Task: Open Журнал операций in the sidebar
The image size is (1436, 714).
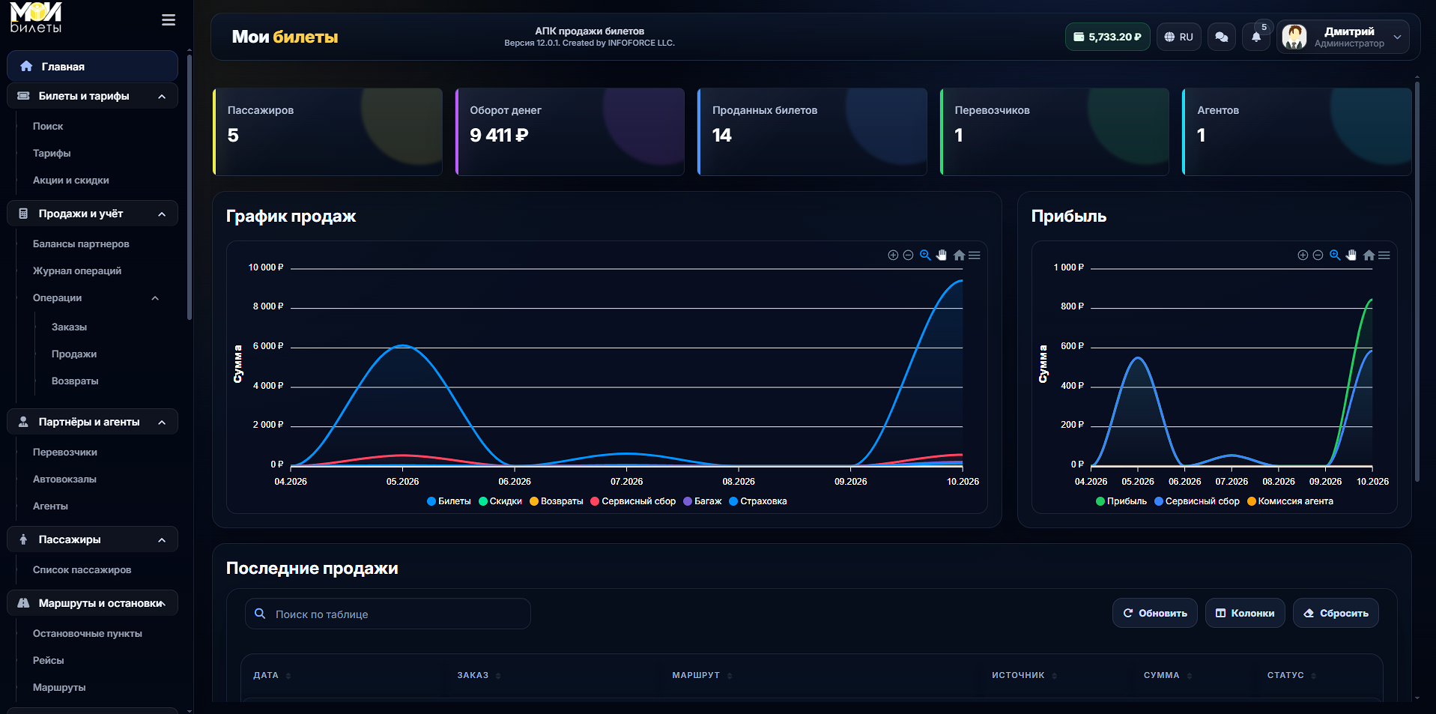Action: 77,270
